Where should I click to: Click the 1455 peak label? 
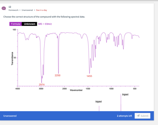[x=89, y=76]
